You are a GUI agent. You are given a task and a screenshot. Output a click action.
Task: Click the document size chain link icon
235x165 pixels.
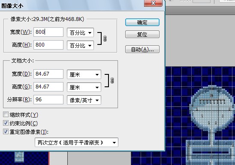click(x=112, y=80)
